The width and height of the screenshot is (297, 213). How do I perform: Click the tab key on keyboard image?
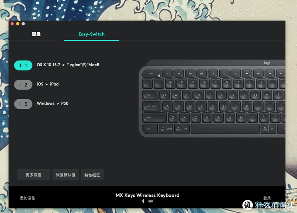click(150, 95)
